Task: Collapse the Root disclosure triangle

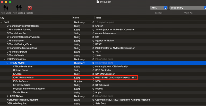Action: (1, 22)
